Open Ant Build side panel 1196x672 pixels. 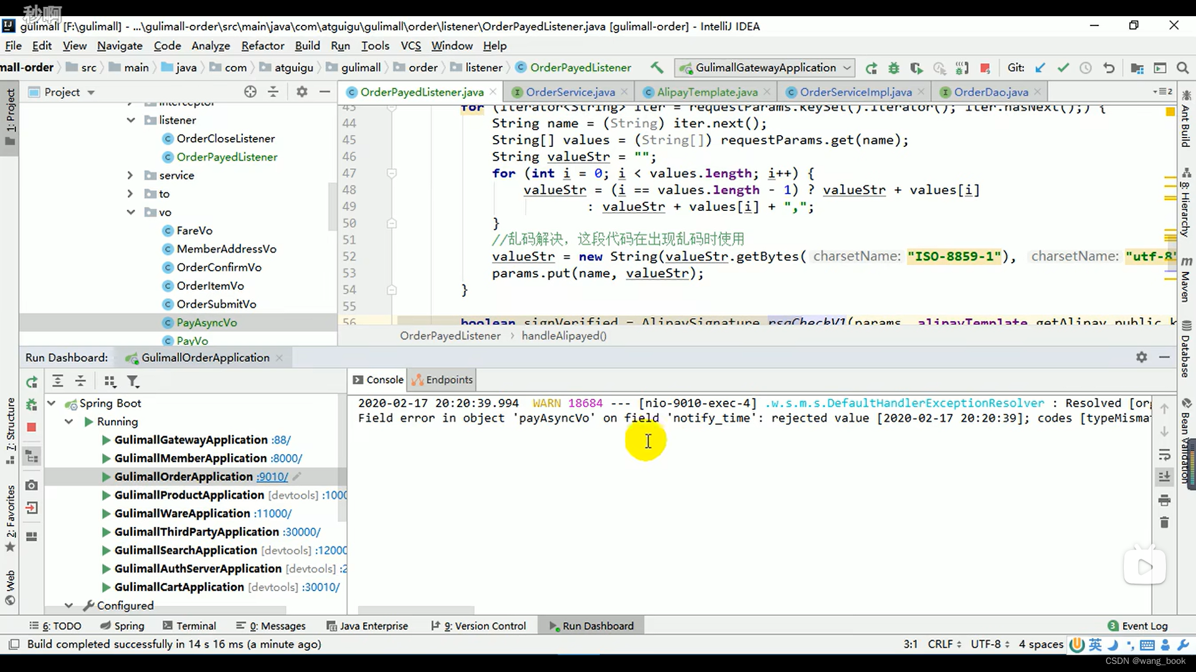tap(1186, 119)
